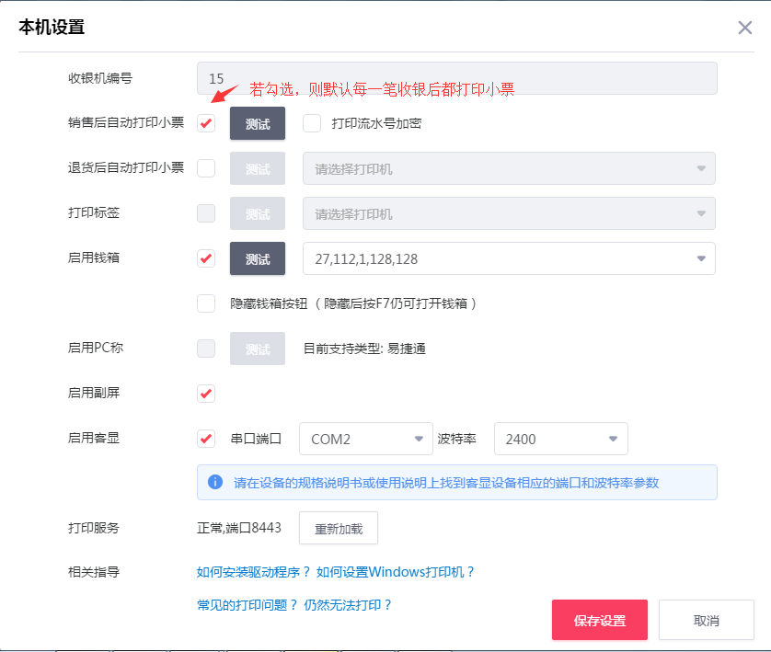Enable 启用PC称
The width and height of the screenshot is (771, 652).
point(205,348)
